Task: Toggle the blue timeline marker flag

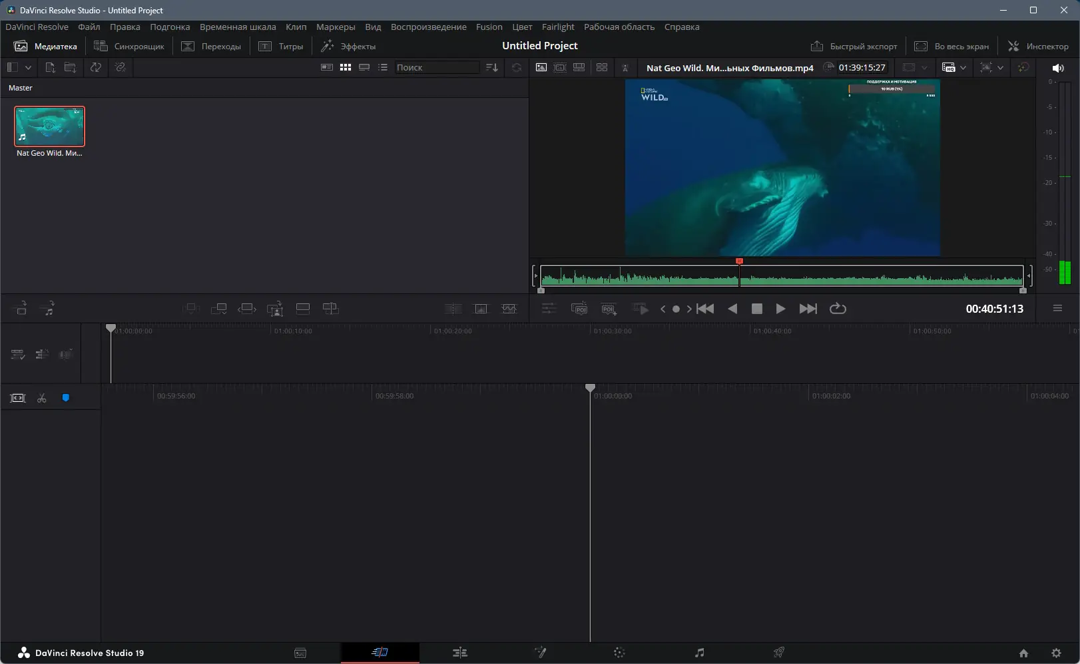Action: 65,398
